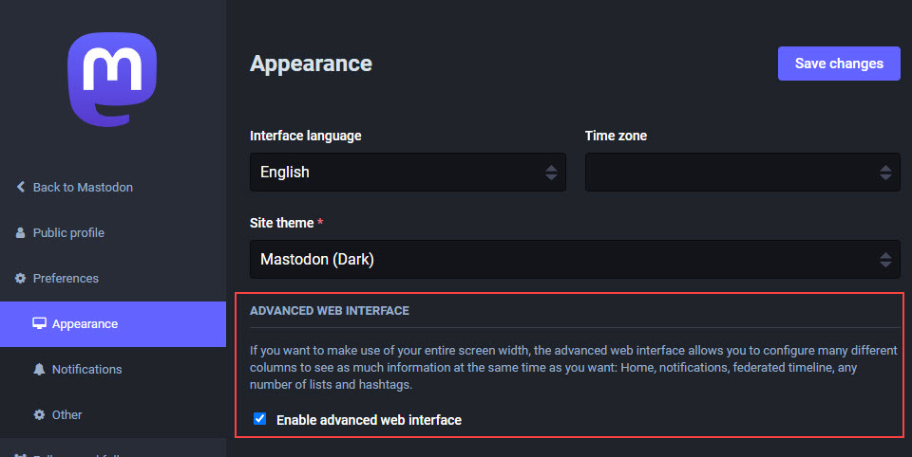Click the Public profile person icon

[x=20, y=233]
